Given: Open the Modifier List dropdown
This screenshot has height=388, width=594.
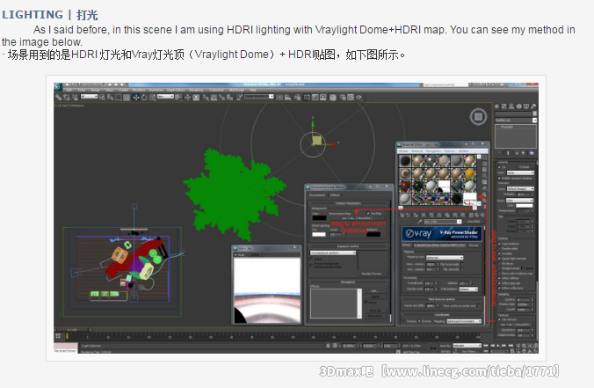Looking at the screenshot, I should [516, 121].
